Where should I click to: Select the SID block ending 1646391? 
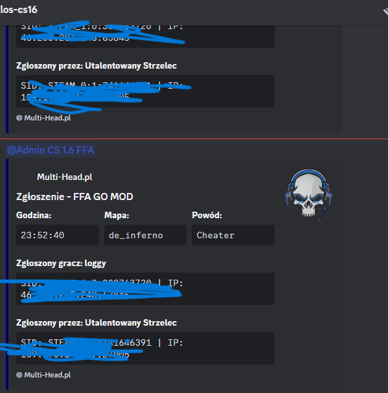(x=145, y=348)
